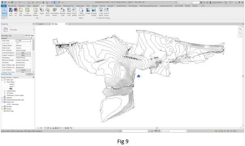Click the Import CAD tool
This screenshot has height=146, width=245.
click(69, 12)
